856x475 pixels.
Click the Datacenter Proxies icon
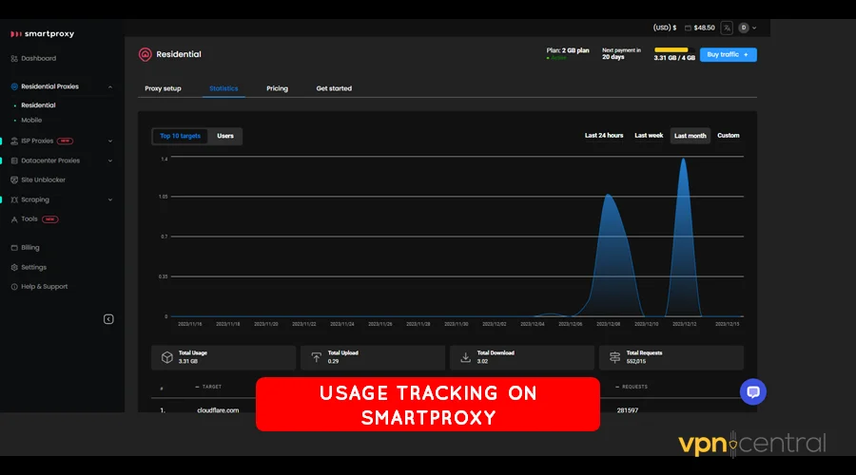tap(14, 161)
